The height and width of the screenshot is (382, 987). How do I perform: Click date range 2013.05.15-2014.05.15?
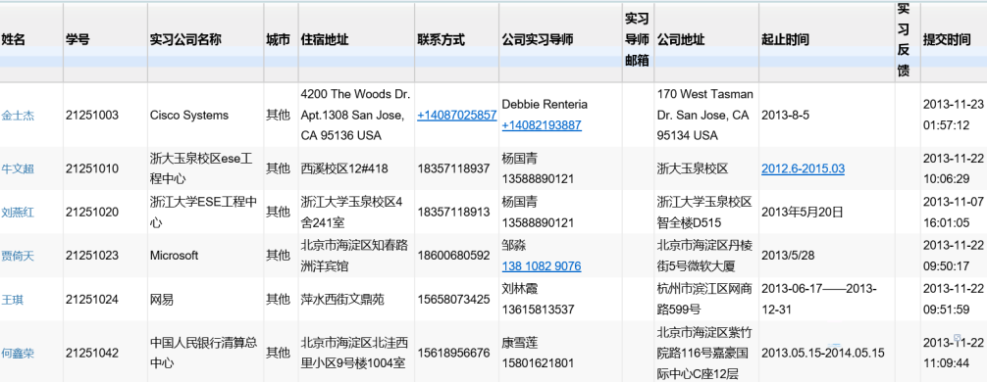click(x=823, y=353)
